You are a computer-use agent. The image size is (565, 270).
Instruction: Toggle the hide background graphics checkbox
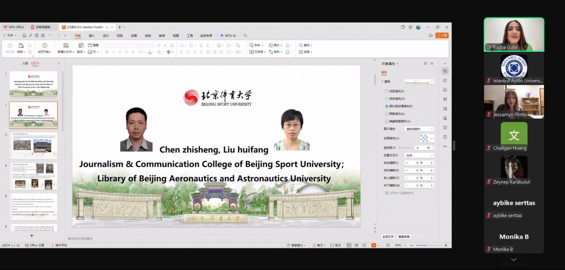point(387,121)
